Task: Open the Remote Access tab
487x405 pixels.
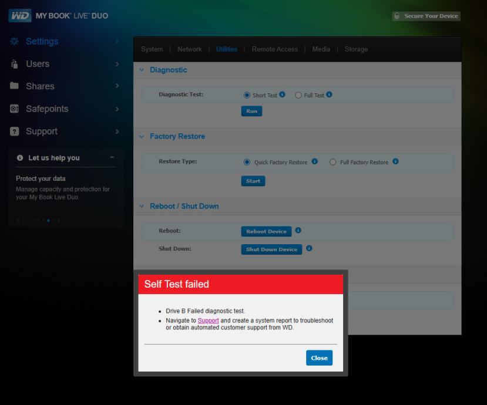Action: click(x=274, y=49)
